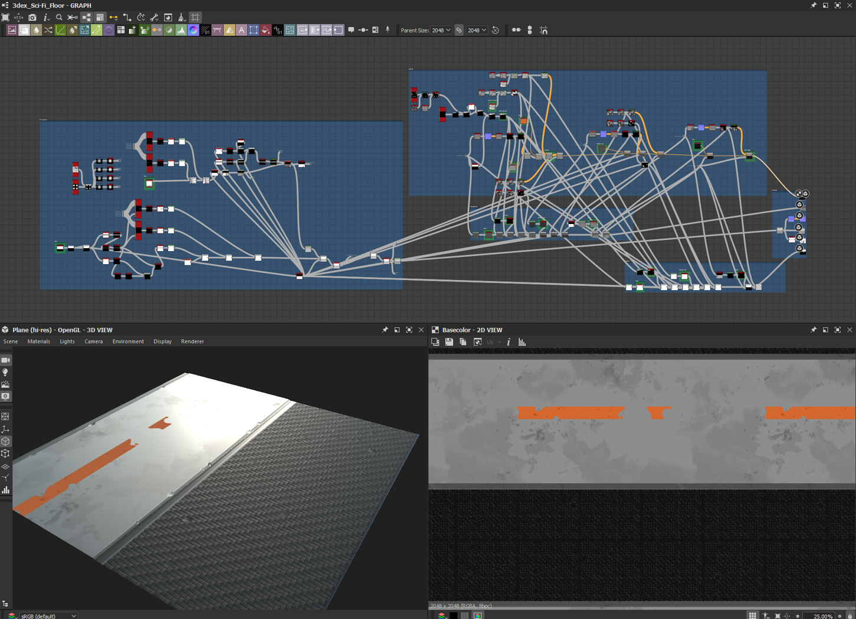Toggle the node thumbnail size display
This screenshot has height=619, width=856.
point(100,18)
